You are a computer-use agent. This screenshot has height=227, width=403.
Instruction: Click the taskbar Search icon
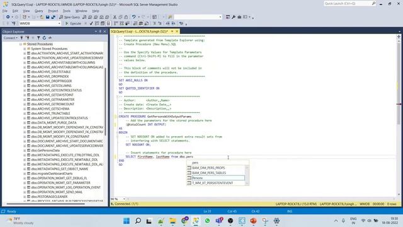138,221
